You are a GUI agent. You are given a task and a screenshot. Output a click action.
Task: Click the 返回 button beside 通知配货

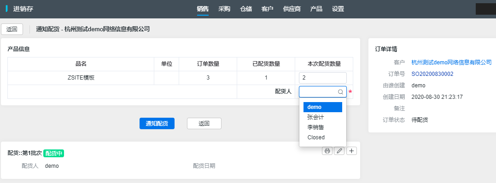point(204,124)
